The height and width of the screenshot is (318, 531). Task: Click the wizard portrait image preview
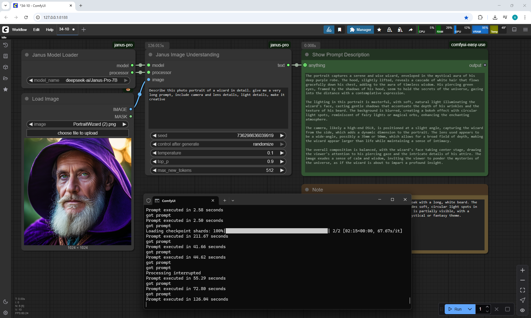click(x=78, y=191)
